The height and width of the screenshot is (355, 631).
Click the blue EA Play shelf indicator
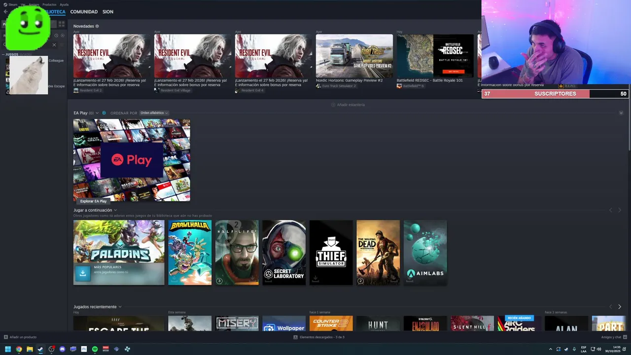pyautogui.click(x=104, y=113)
